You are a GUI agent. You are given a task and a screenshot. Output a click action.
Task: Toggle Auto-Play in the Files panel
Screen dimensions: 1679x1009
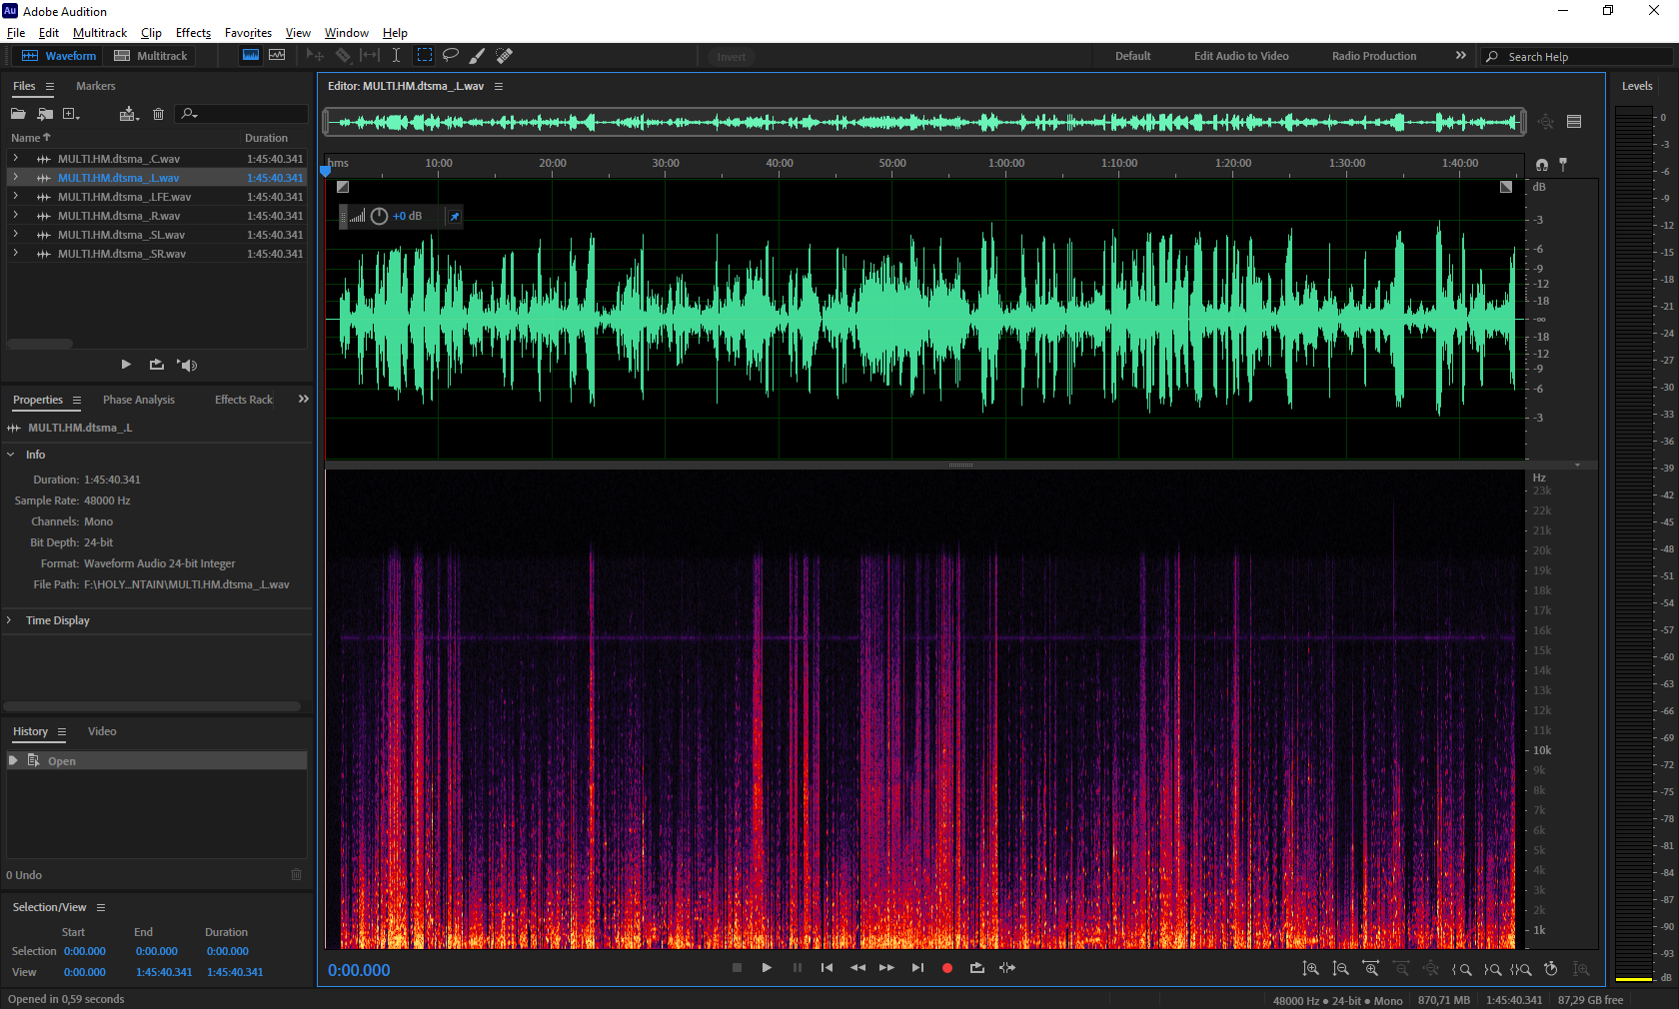[x=187, y=365]
